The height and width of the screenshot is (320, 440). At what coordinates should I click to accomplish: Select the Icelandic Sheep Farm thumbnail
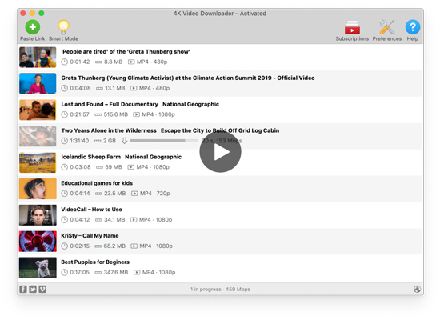[x=38, y=162]
